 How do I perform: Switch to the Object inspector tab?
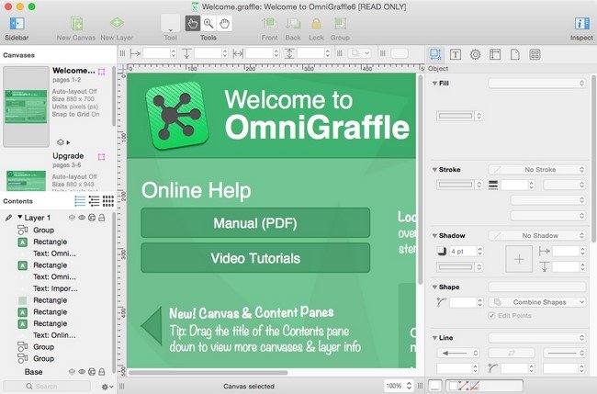tap(435, 54)
